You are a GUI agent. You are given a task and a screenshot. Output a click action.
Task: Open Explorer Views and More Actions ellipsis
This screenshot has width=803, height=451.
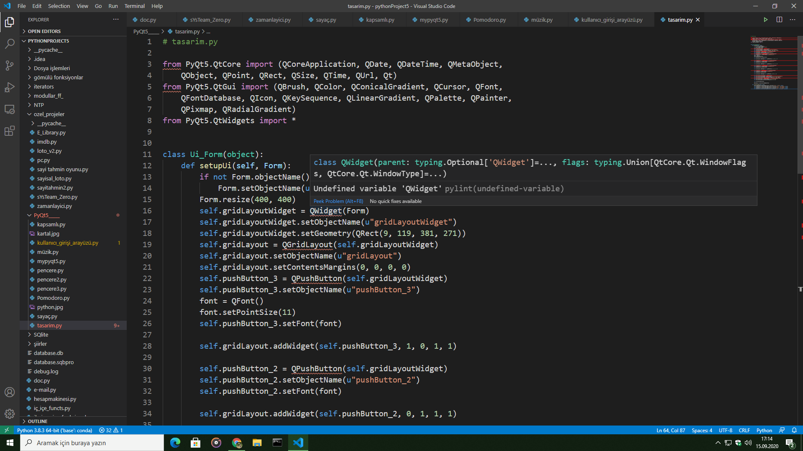[x=116, y=20]
